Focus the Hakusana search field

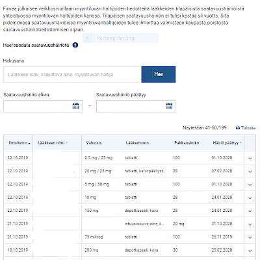tap(72, 74)
